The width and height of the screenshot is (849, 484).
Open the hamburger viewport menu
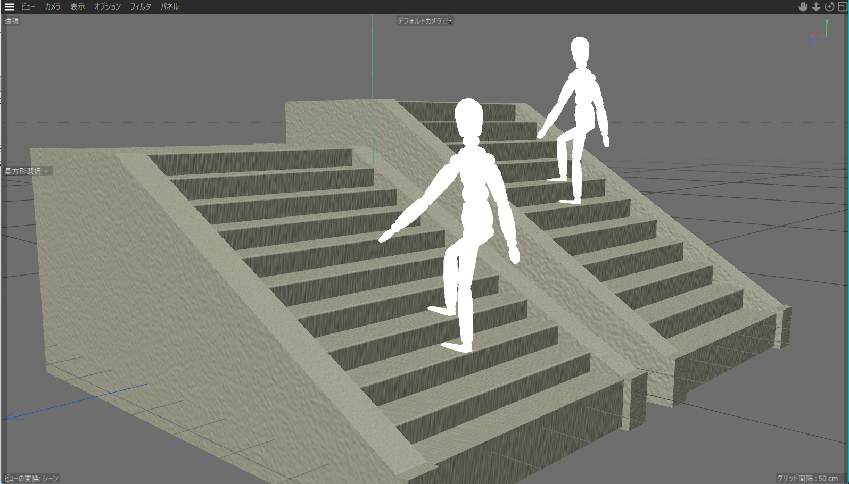[x=9, y=7]
